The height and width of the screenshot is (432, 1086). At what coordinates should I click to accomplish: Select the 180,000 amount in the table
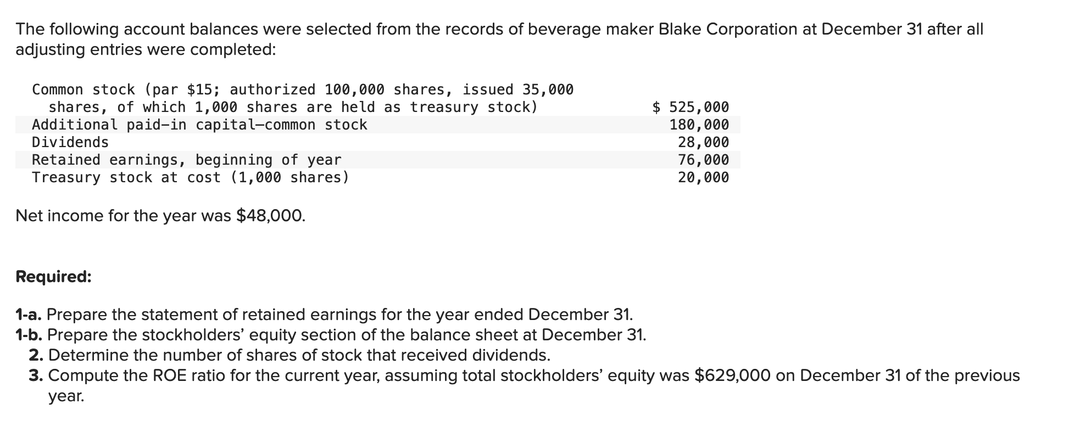[699, 125]
